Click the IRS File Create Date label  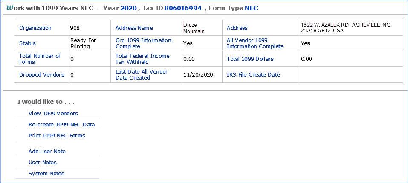pos(253,75)
